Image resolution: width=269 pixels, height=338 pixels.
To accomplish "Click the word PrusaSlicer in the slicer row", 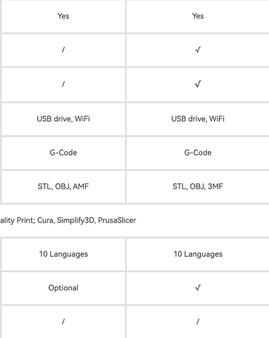I will click(117, 220).
